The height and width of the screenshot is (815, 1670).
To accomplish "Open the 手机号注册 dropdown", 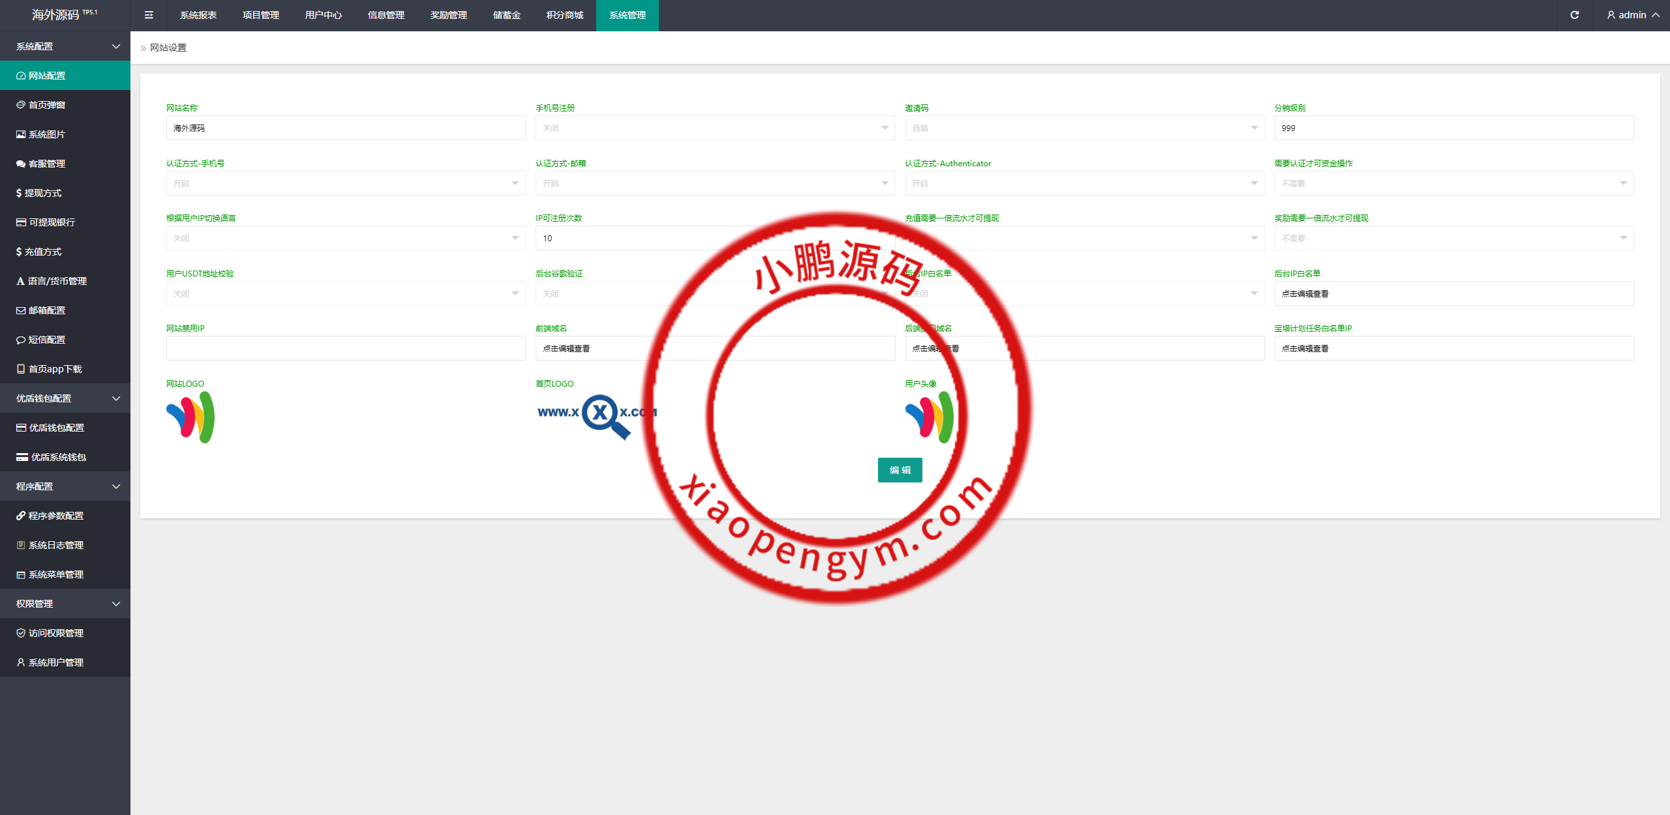I will (715, 128).
